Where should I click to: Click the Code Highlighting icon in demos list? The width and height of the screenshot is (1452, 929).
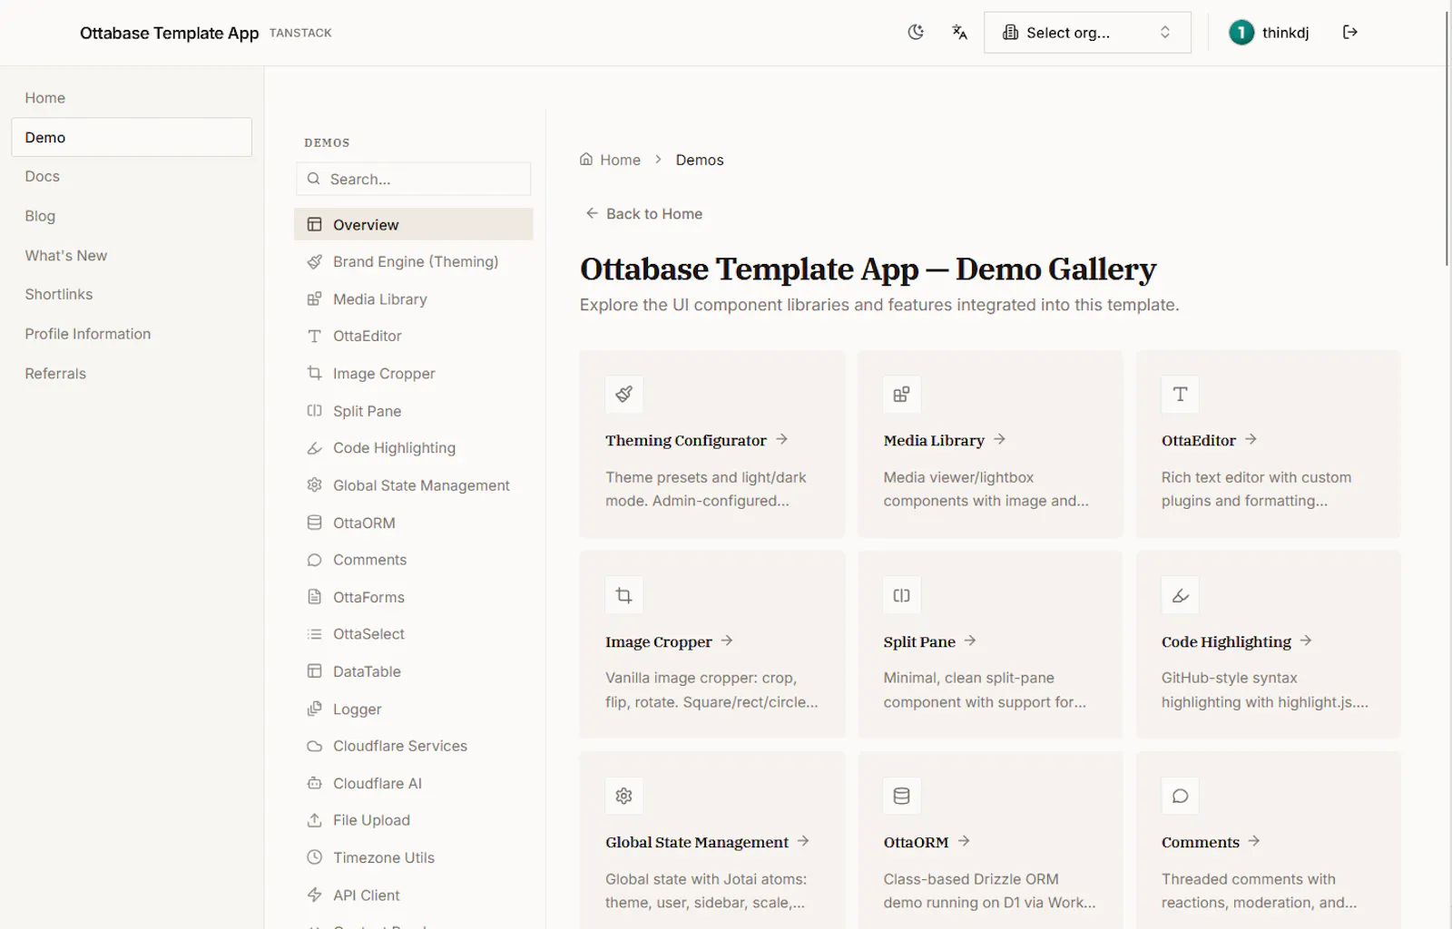315,448
